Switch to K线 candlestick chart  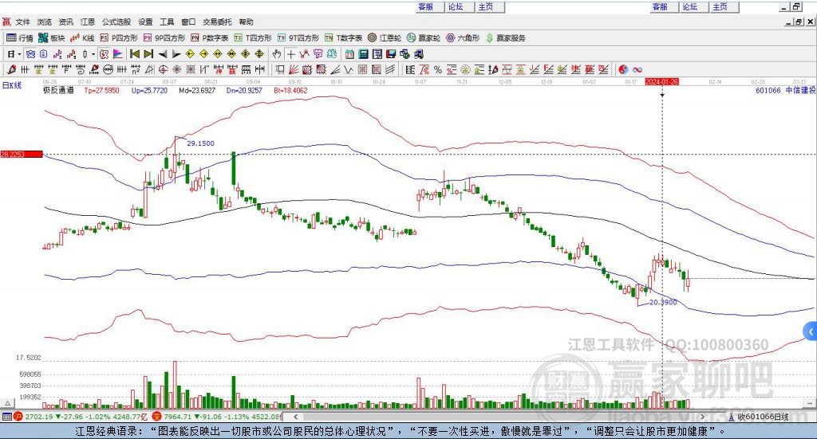82,38
